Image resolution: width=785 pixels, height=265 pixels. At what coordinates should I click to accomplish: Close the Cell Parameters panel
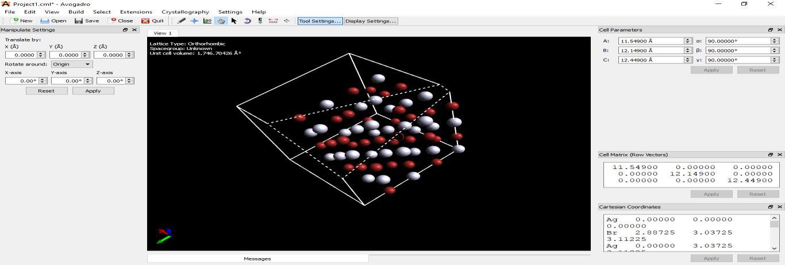(780, 30)
